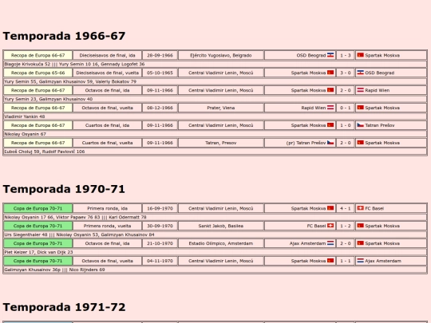
Task: Click Dutch flag beside Ajax Amsterdam, 1 - 1 match
Action: [360, 261]
